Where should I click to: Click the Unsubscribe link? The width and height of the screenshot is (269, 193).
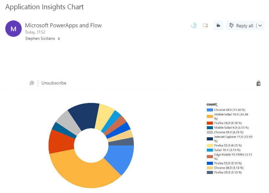[x=54, y=83]
